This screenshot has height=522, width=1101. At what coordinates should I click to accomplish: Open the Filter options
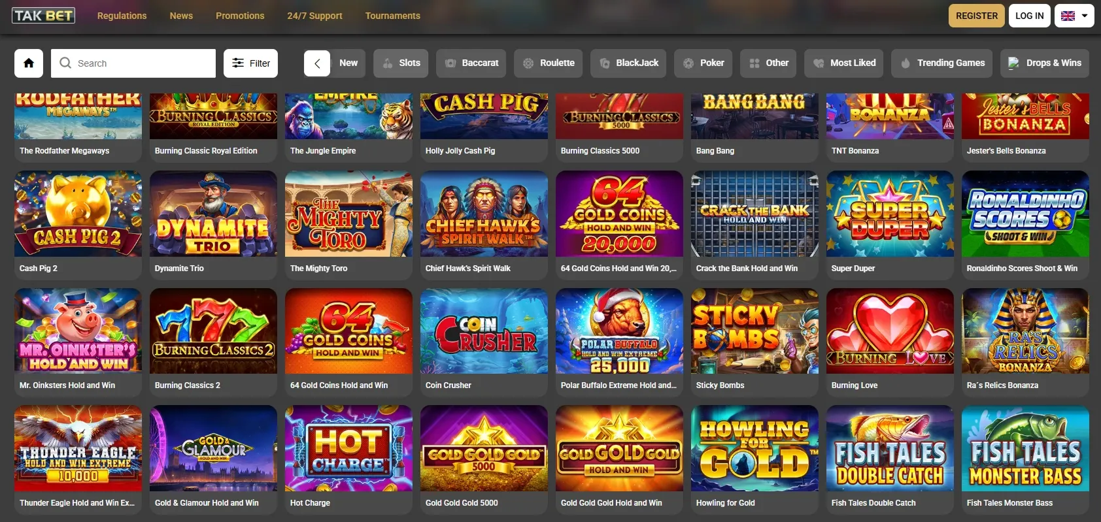(250, 63)
